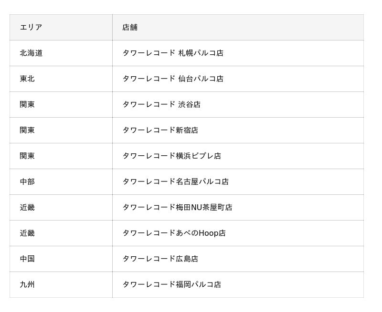Image resolution: width=382 pixels, height=312 pixels.
Task: Click タワーレコード新宿店 store entry
Action: click(160, 130)
